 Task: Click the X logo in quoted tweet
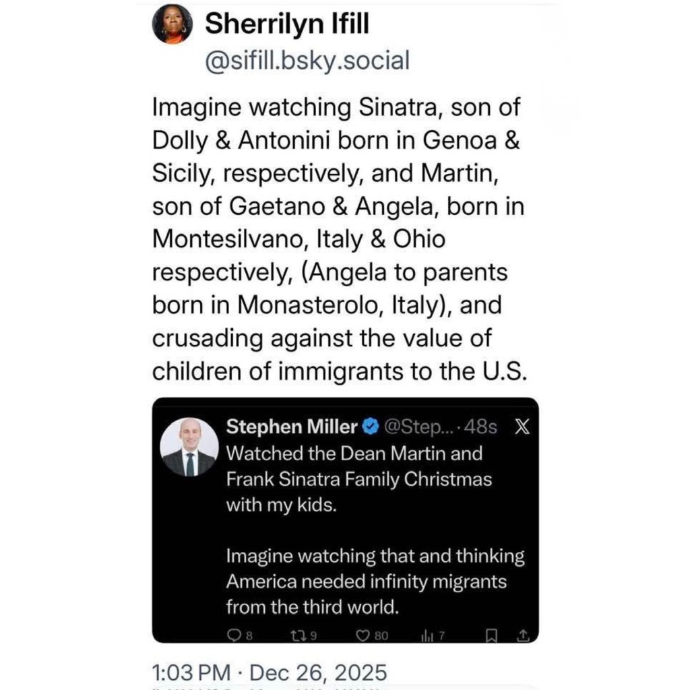[522, 427]
